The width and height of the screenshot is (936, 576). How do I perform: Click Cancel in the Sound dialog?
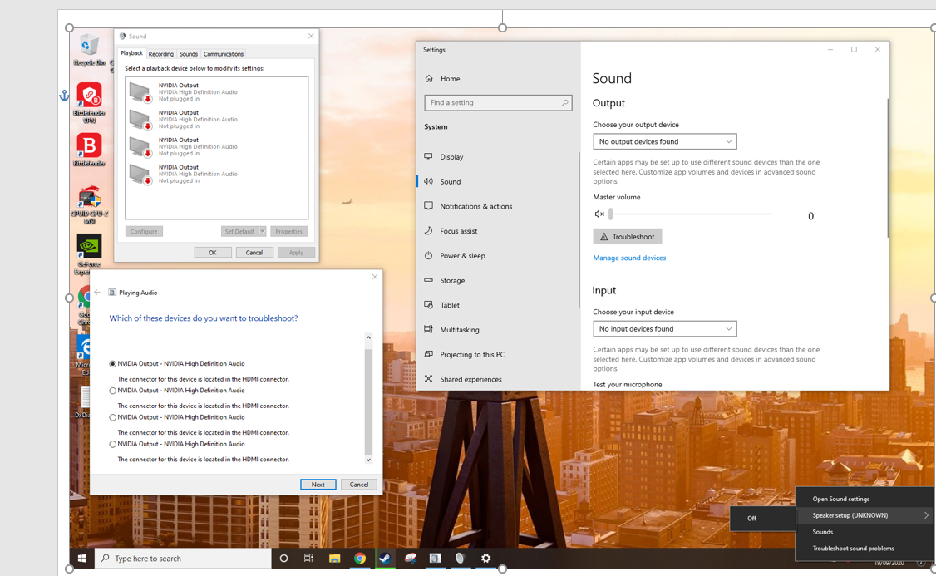click(254, 253)
